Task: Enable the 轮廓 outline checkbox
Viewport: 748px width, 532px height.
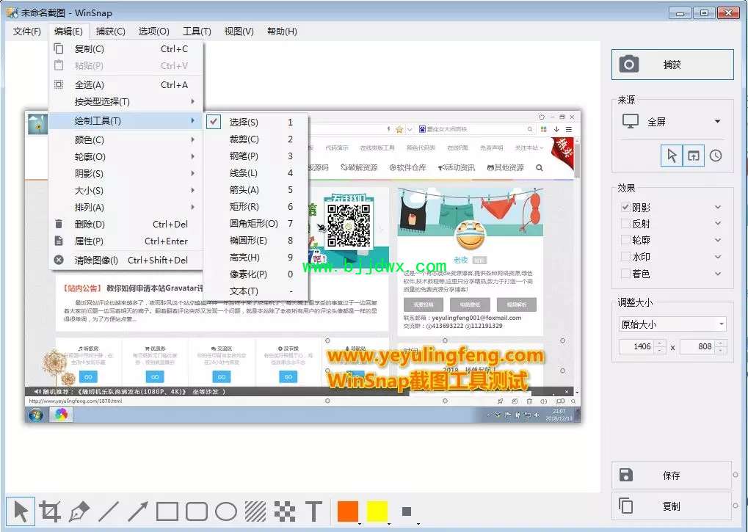Action: [x=625, y=240]
